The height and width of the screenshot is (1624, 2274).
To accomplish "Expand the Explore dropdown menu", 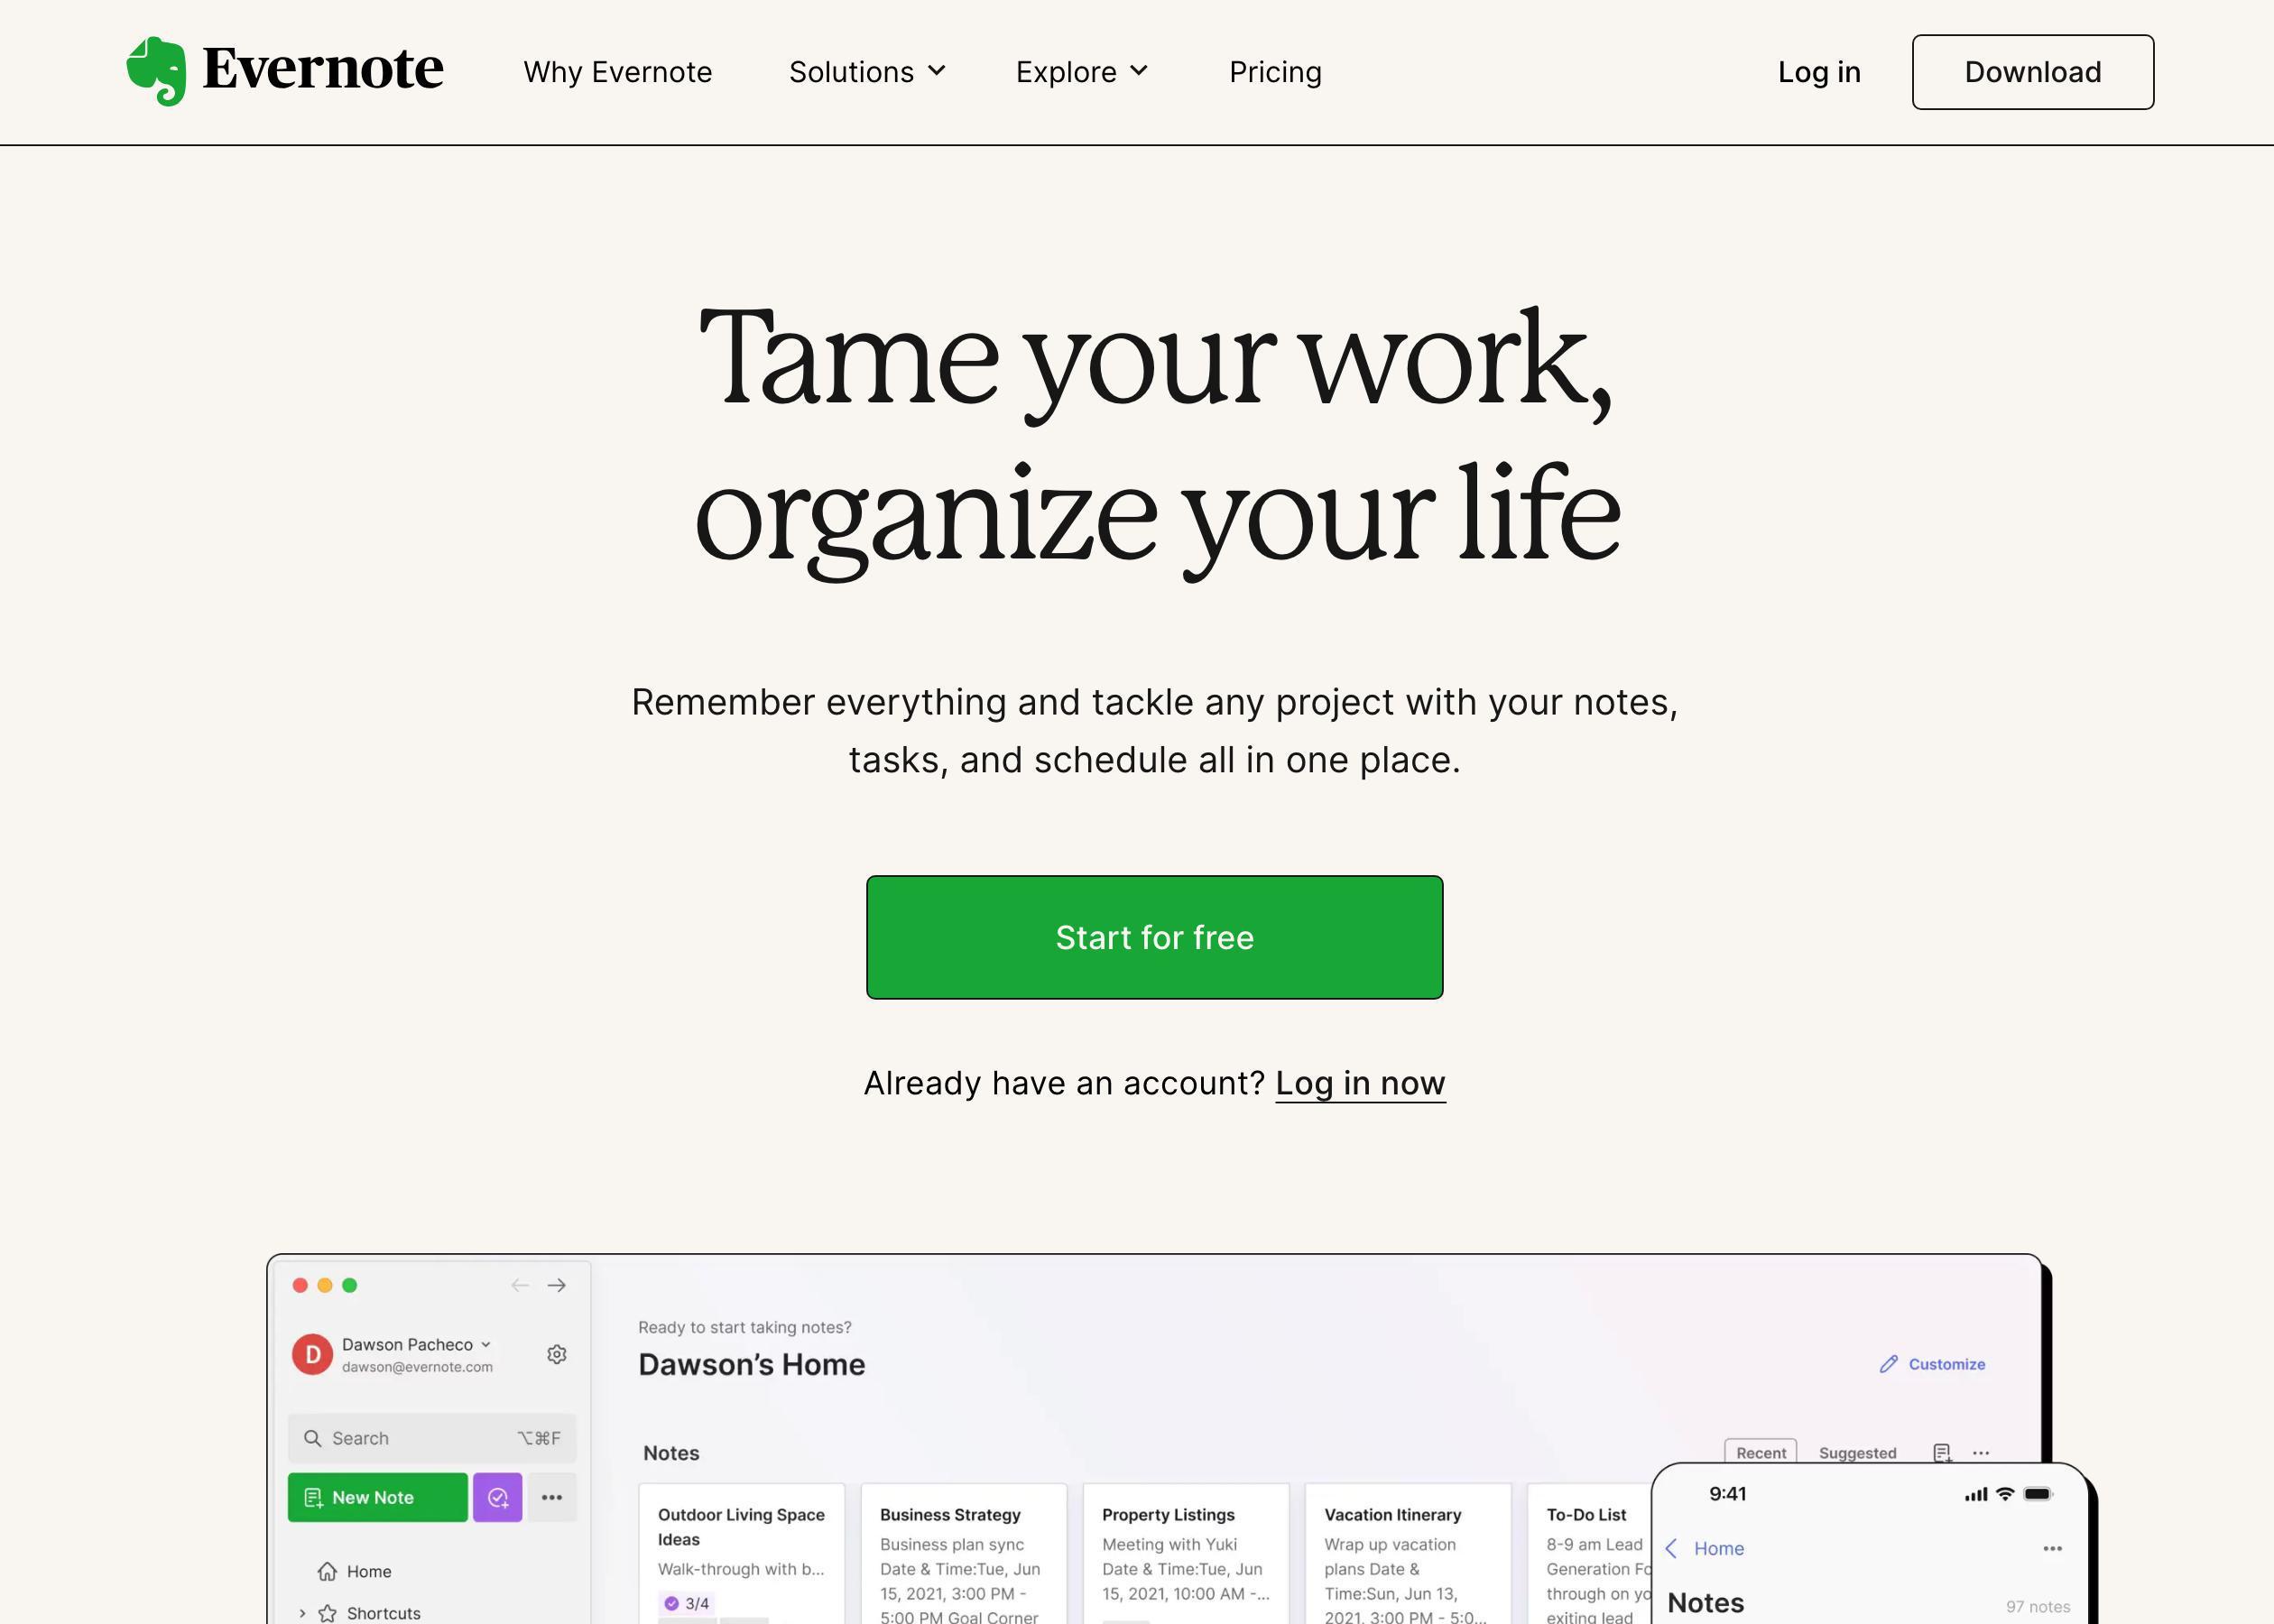I will (1079, 72).
